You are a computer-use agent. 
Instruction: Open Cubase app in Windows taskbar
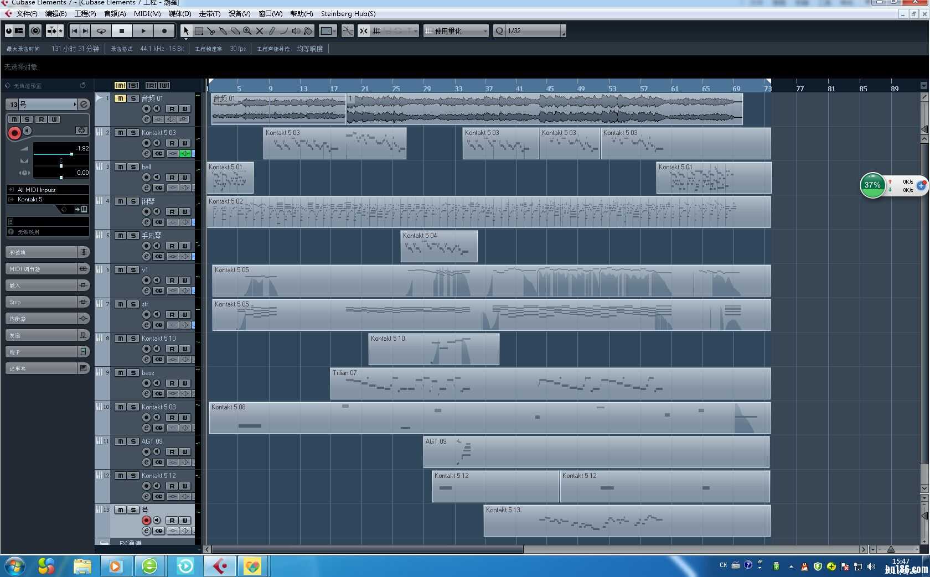pos(220,566)
